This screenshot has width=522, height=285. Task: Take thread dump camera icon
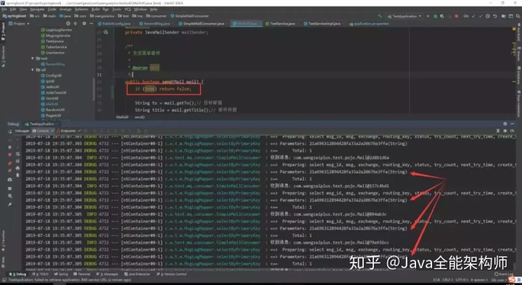(x=9, y=179)
